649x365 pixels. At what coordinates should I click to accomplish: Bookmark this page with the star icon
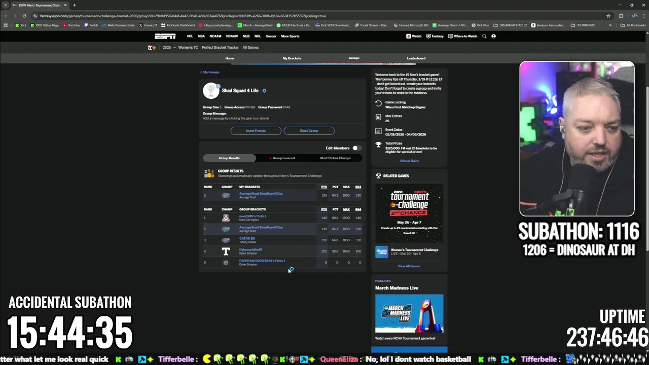[608, 16]
